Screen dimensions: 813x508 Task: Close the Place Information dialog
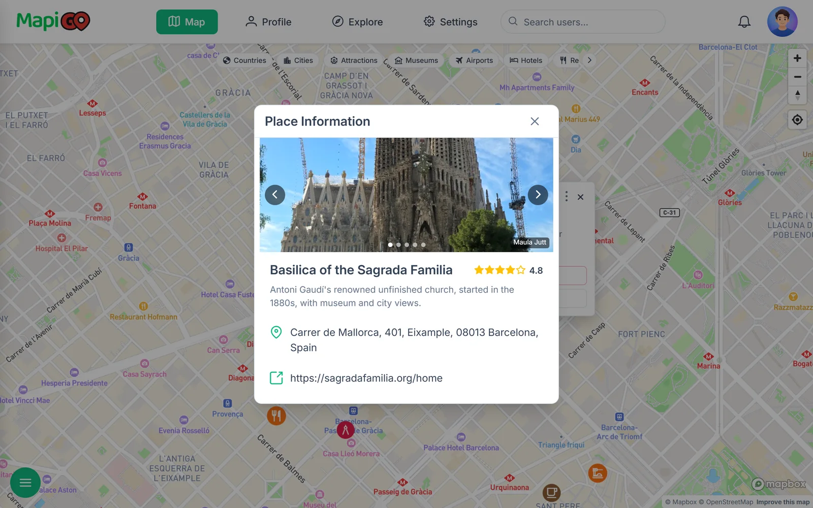coord(535,121)
